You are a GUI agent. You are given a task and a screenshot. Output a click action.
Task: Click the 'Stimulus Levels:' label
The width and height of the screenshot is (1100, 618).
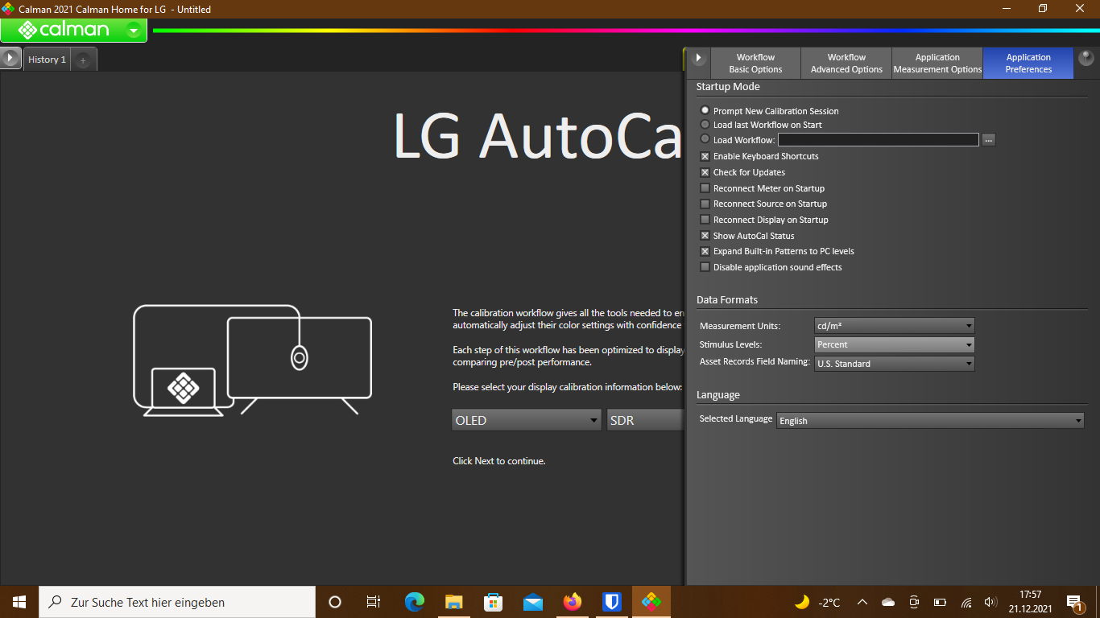click(730, 344)
